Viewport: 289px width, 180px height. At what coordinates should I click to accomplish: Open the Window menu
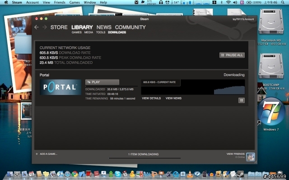(x=90, y=2)
